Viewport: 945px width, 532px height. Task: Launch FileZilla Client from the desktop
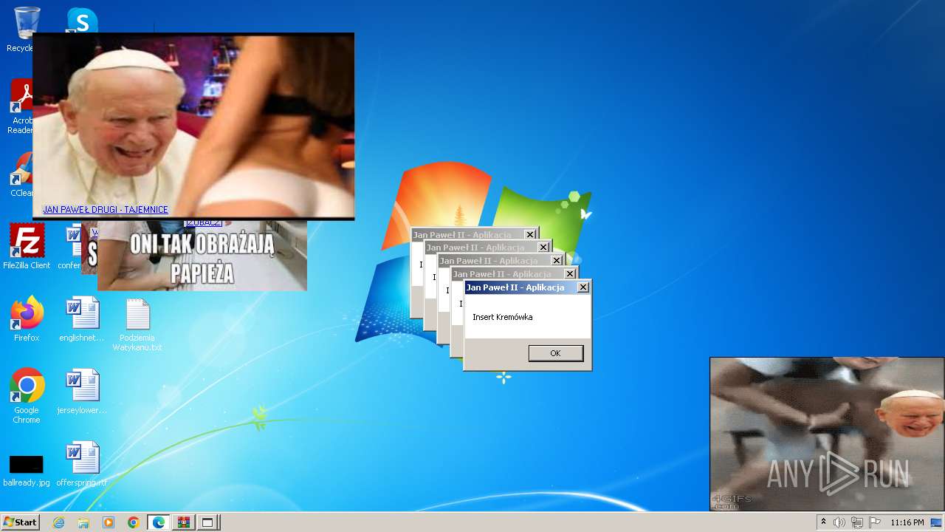[x=27, y=247]
